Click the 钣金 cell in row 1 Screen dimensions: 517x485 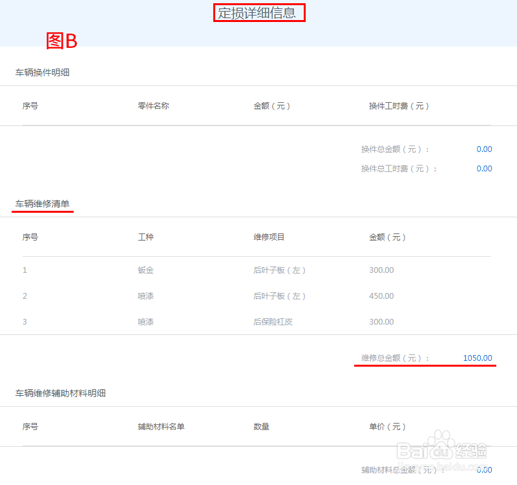[x=145, y=270]
